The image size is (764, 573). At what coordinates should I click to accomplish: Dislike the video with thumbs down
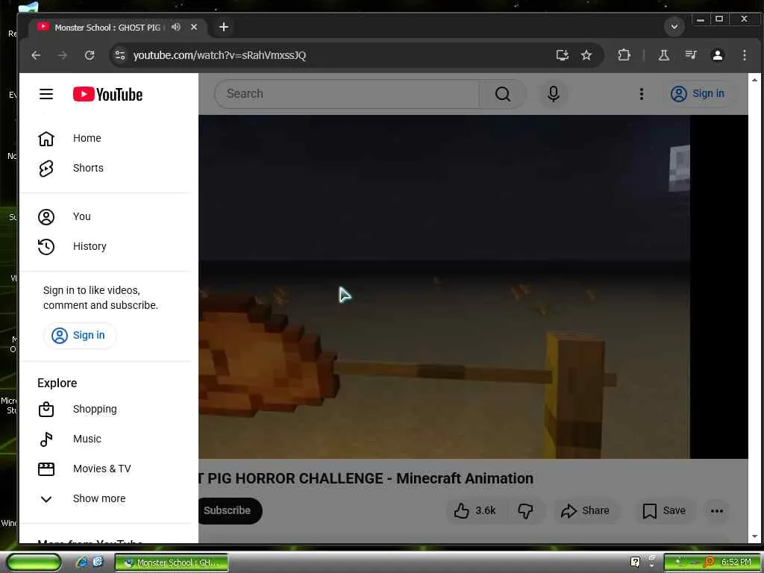[x=525, y=510]
